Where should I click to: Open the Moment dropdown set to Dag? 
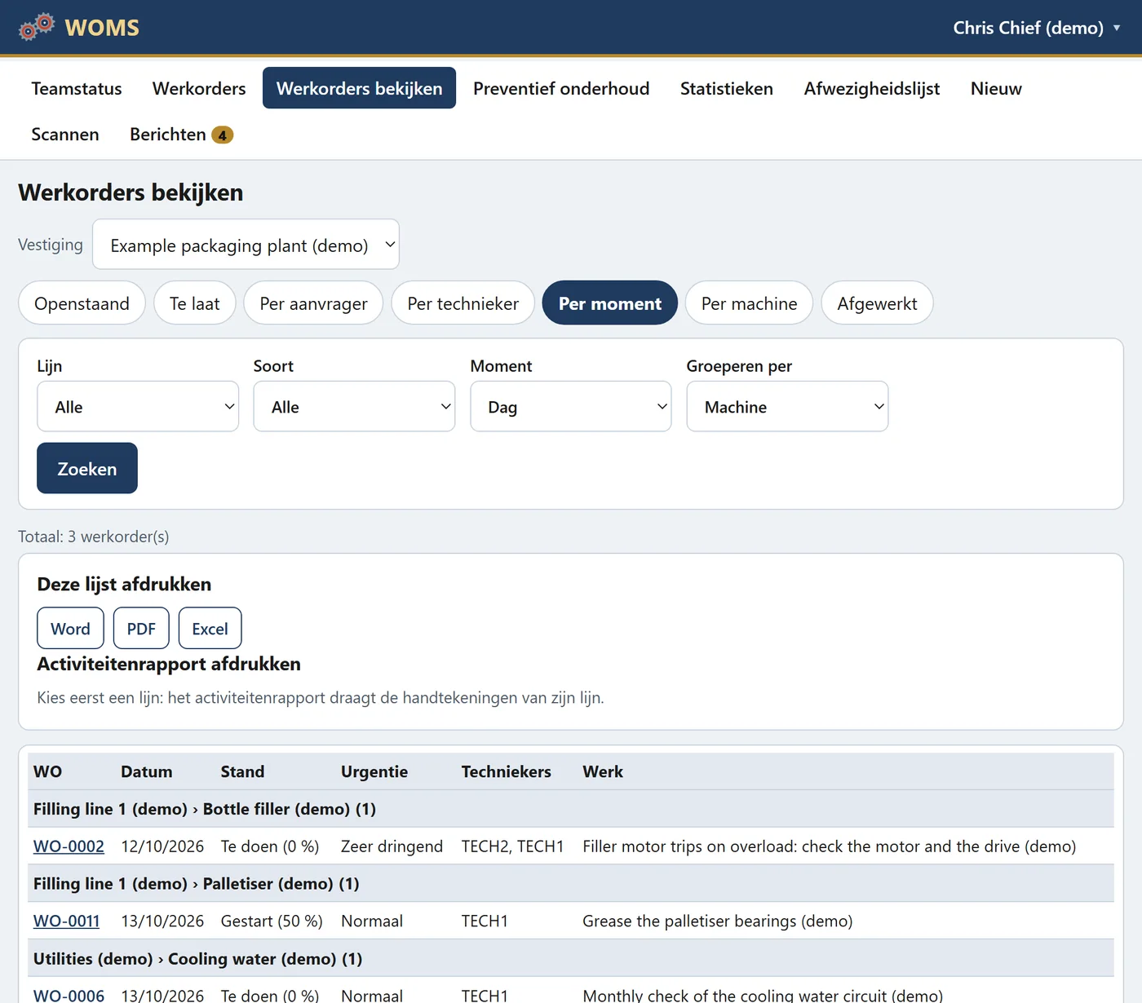(x=571, y=406)
